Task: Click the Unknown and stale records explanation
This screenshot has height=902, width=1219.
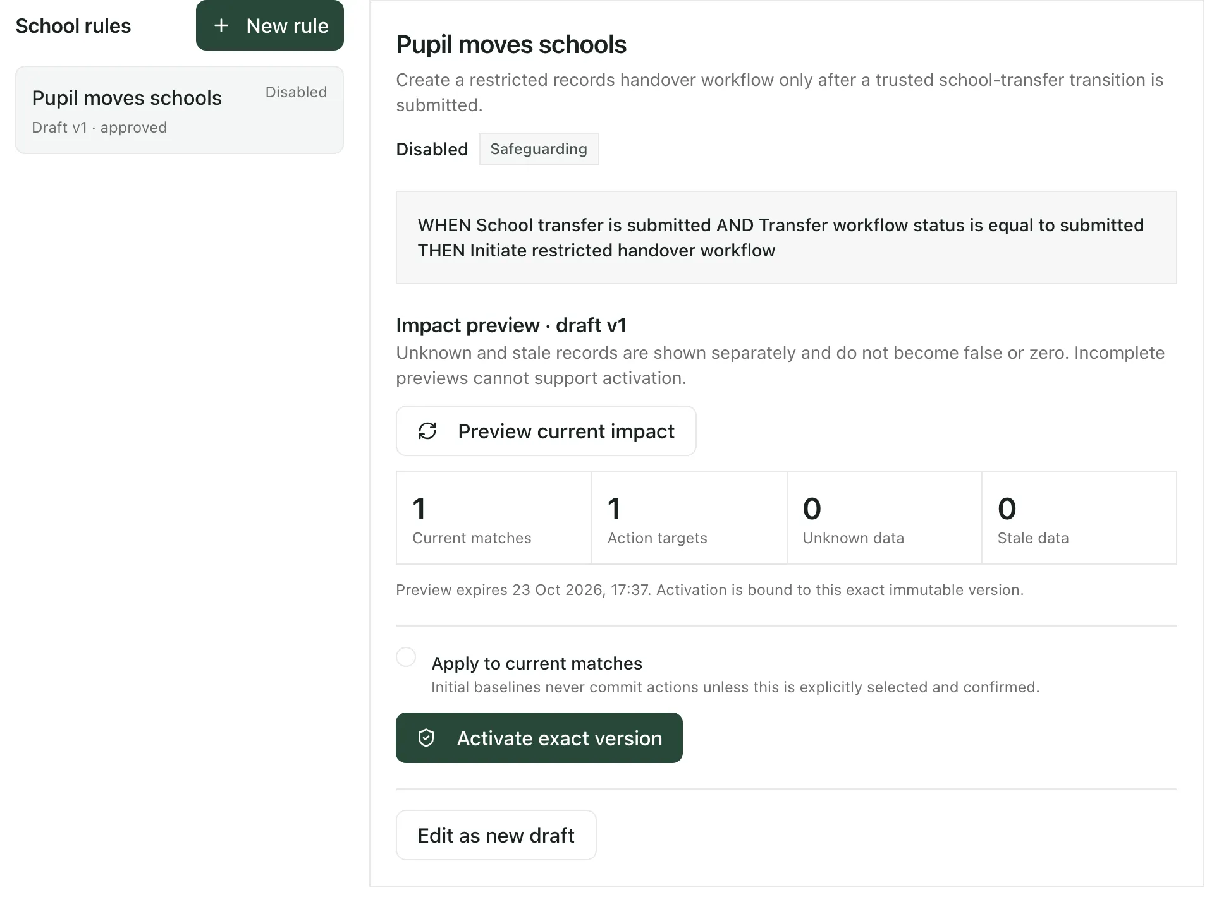Action: (x=780, y=365)
